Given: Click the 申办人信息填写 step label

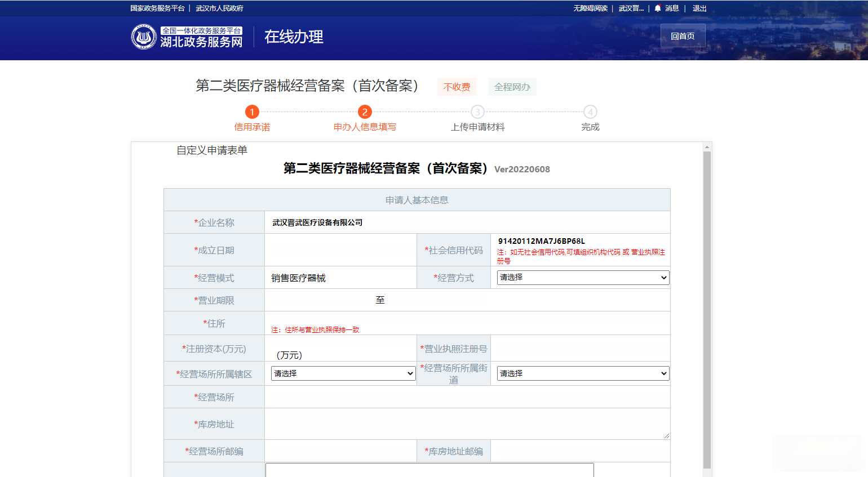Looking at the screenshot, I should click(x=365, y=127).
